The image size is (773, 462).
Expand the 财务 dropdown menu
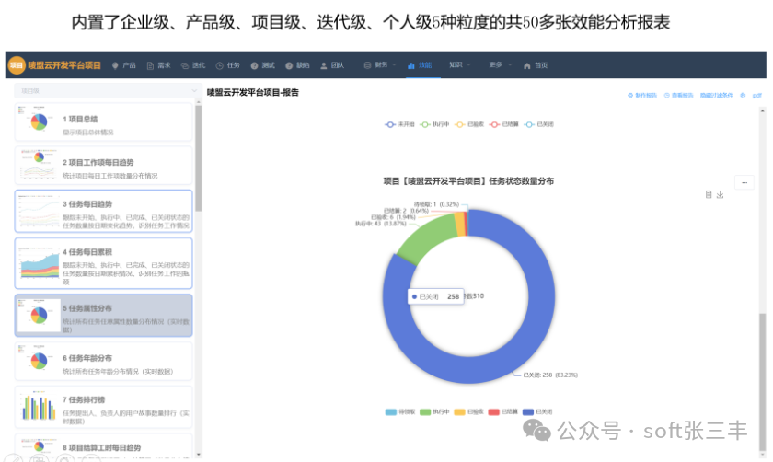[378, 65]
